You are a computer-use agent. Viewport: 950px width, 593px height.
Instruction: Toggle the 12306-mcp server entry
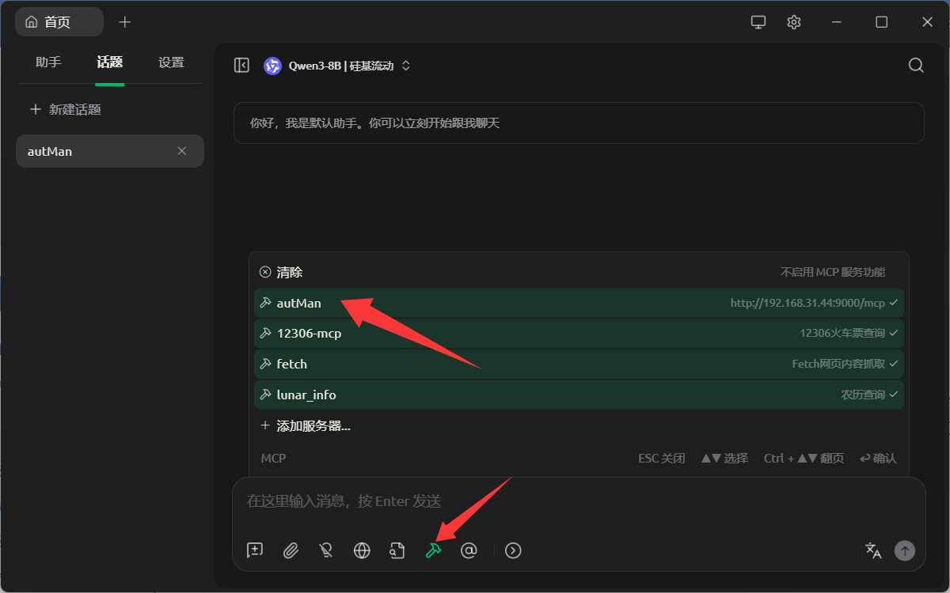pyautogui.click(x=579, y=334)
